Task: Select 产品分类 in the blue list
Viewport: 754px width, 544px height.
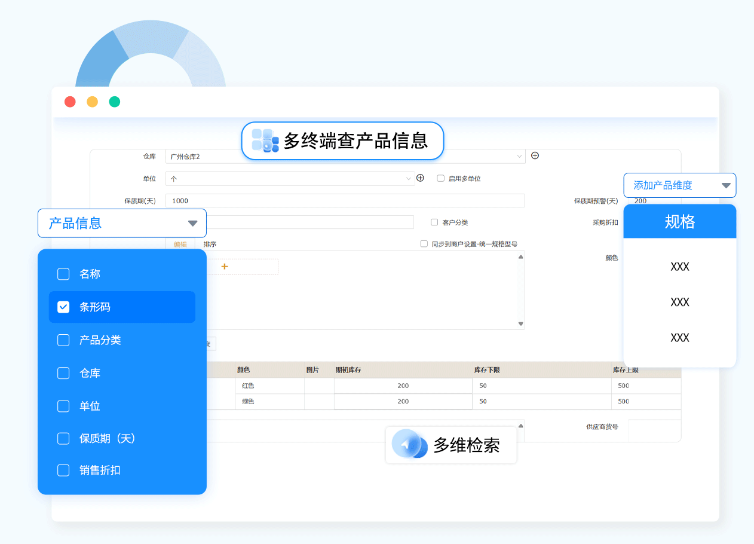Action: 63,340
